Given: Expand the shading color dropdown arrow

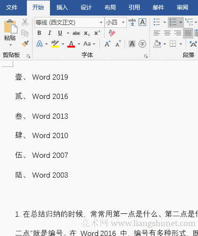Looking at the screenshot, I should (165, 44).
